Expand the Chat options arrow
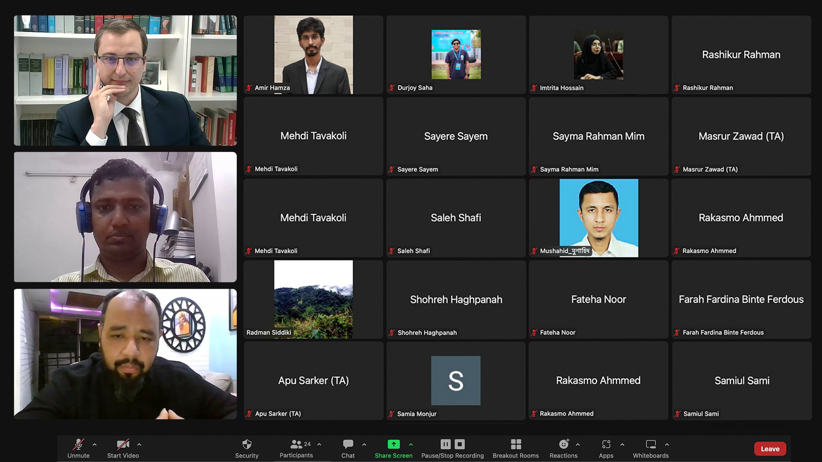Screen dimensions: 822x462 pos(364,444)
